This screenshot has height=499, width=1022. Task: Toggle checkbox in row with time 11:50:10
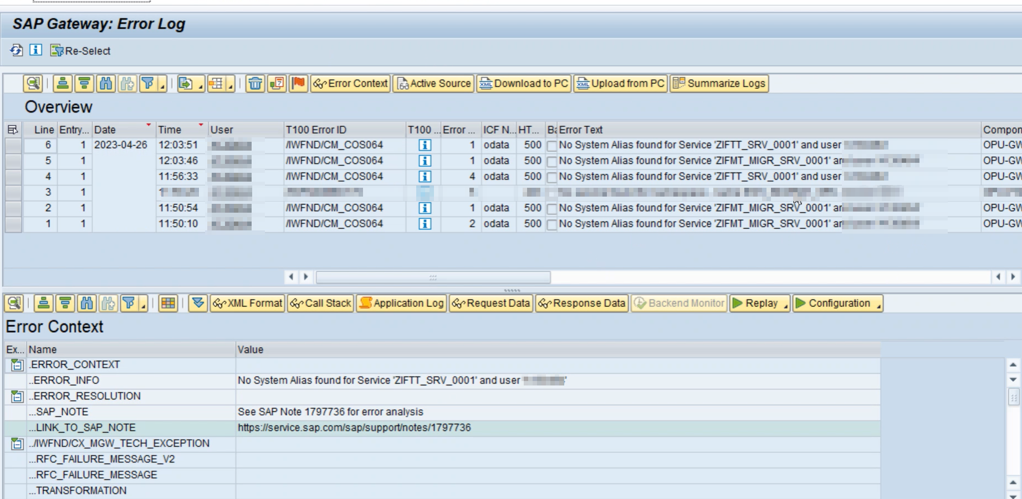coord(551,224)
